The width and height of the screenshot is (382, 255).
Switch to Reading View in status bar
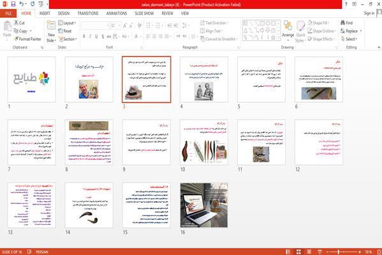(309, 252)
